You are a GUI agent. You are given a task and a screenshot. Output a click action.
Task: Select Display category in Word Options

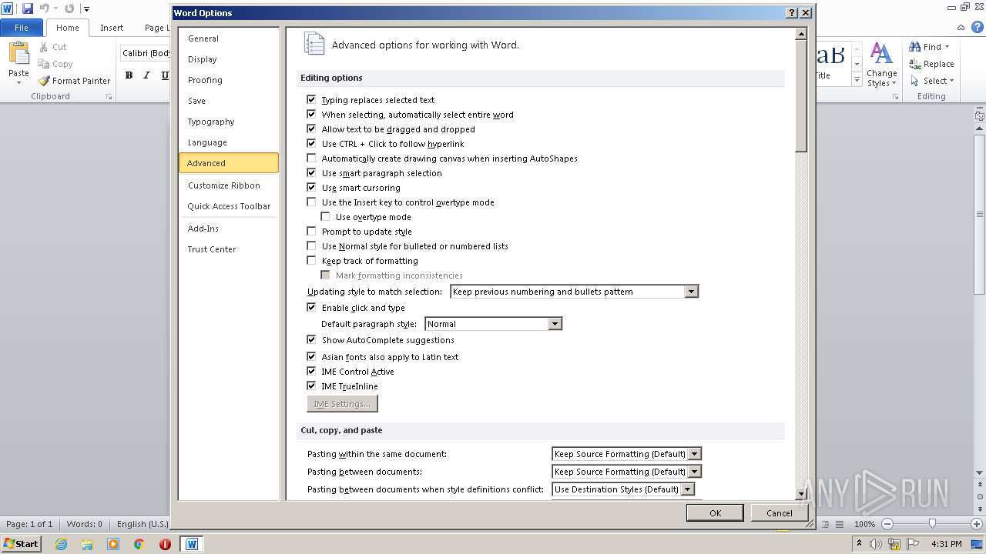(x=229, y=59)
